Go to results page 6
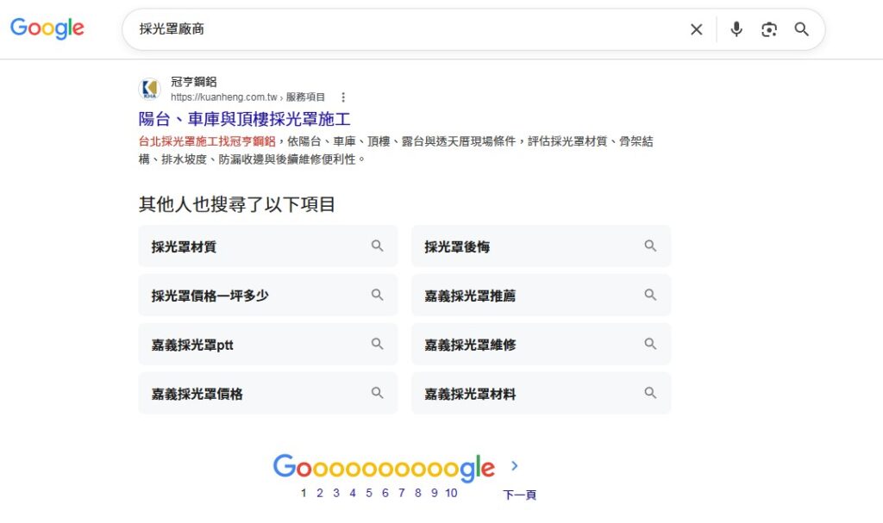Viewport: 883px width, 523px height. (385, 493)
